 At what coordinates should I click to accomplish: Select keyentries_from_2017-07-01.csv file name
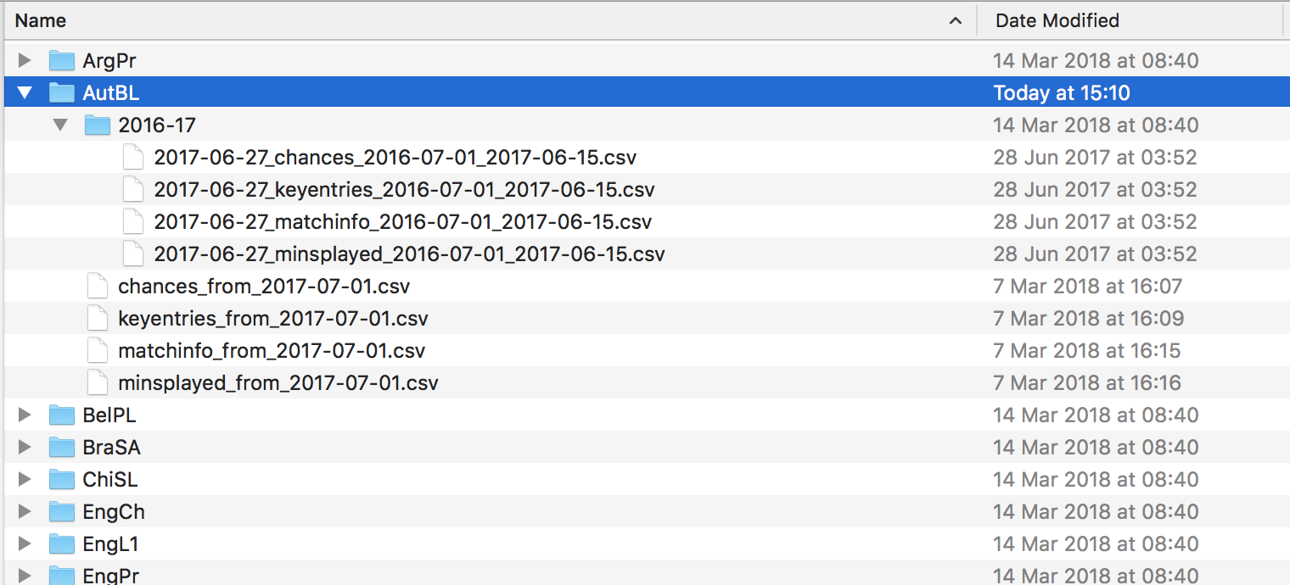pos(273,318)
